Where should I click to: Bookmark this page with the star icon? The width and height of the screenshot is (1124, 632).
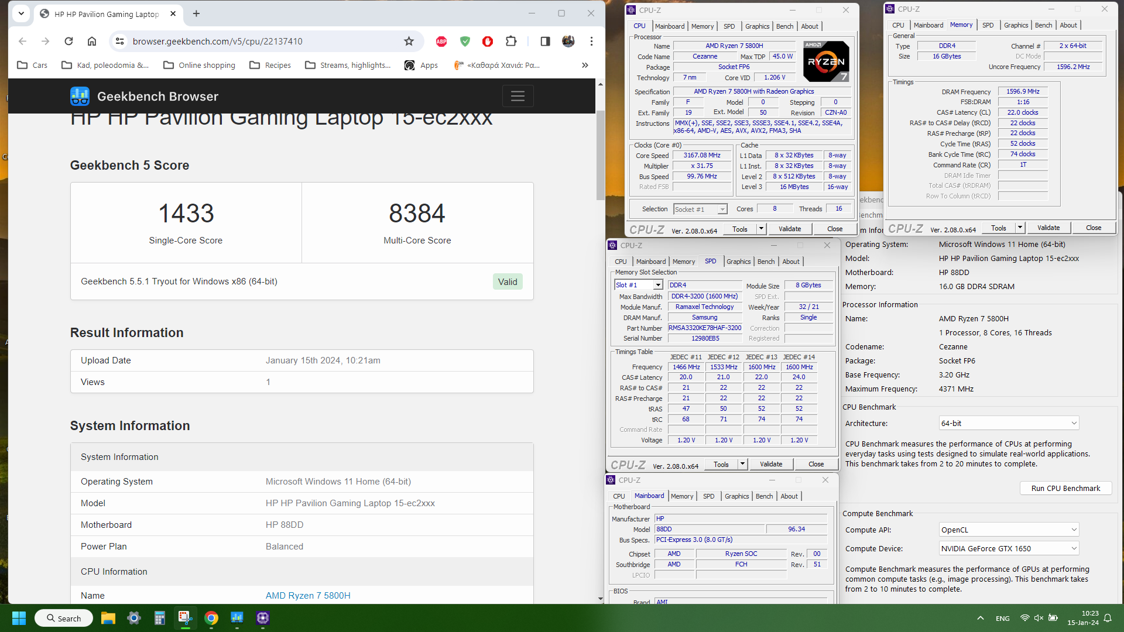[409, 41]
